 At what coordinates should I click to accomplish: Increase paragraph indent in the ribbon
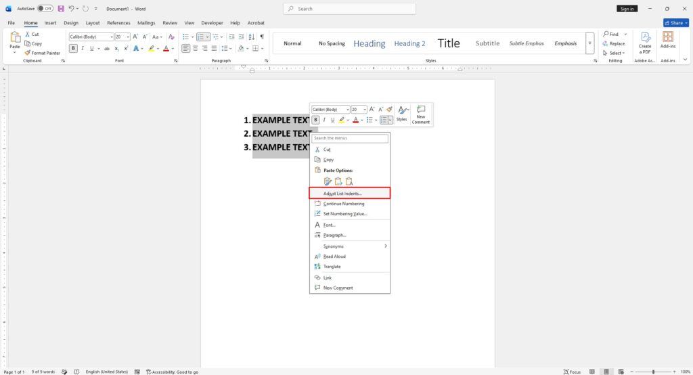pyautogui.click(x=241, y=37)
